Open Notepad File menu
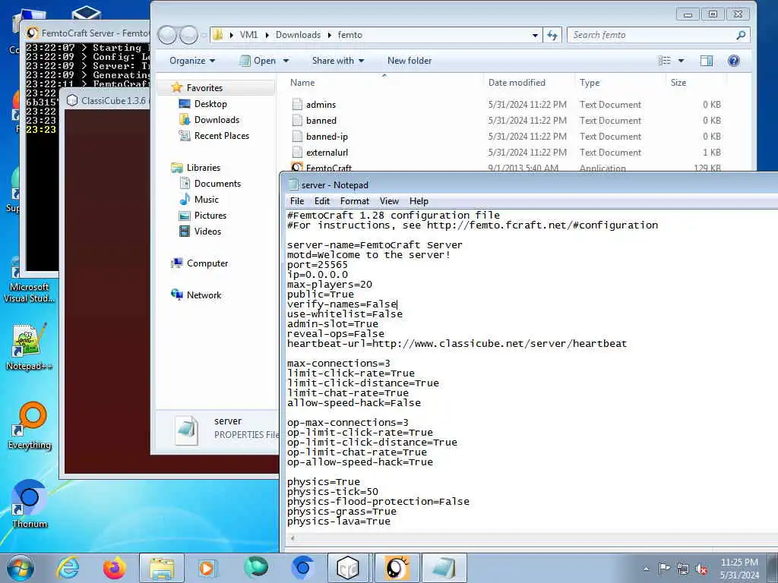Image resolution: width=778 pixels, height=583 pixels. [x=297, y=200]
